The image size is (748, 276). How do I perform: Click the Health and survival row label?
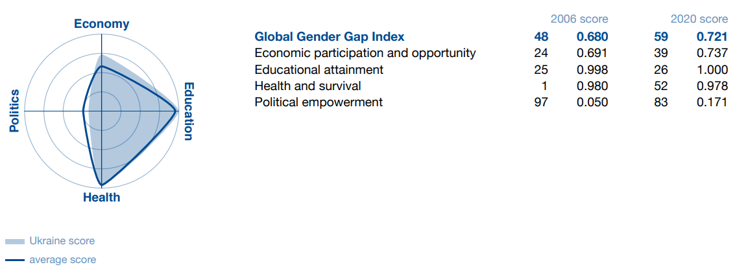pos(308,86)
